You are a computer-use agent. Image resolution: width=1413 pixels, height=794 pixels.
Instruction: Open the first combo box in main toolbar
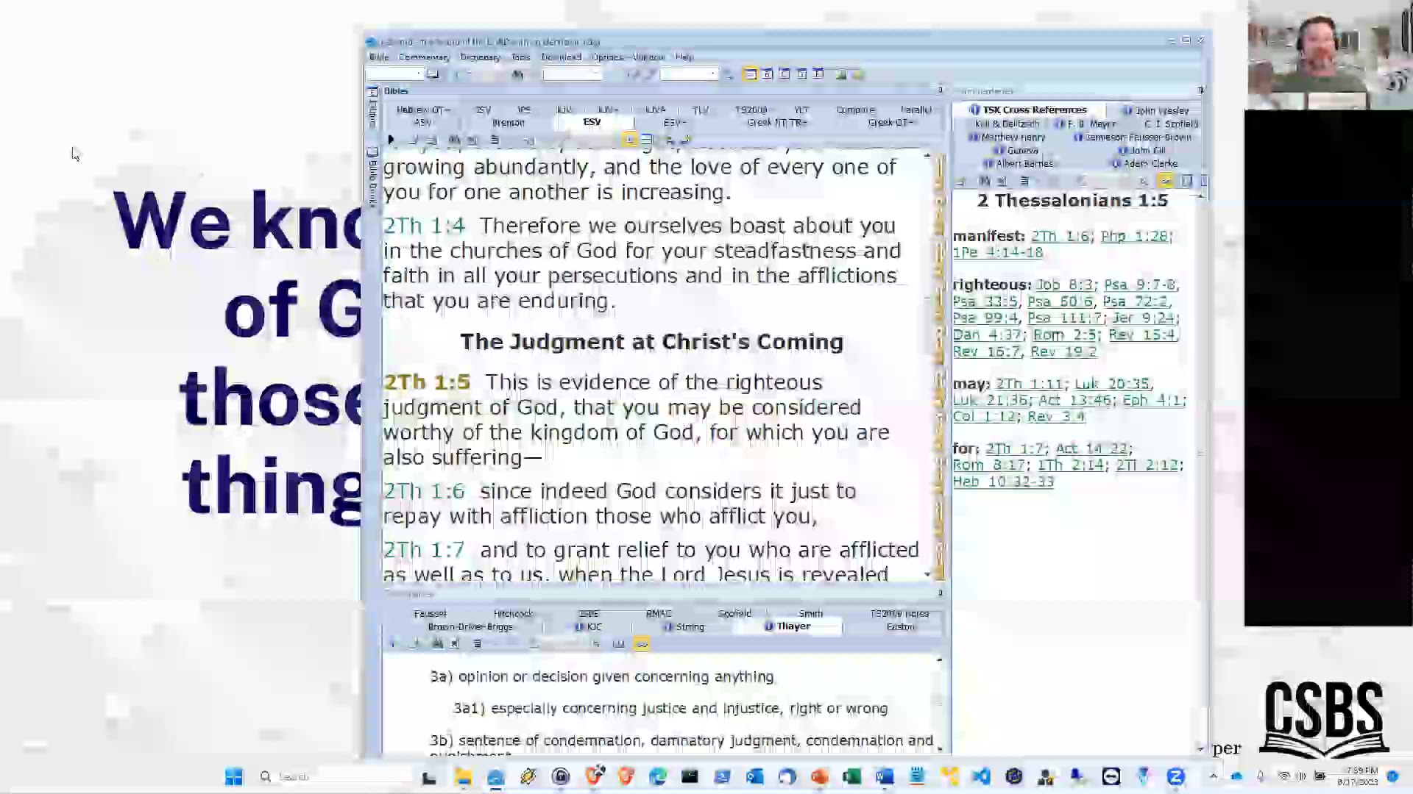[x=419, y=74]
